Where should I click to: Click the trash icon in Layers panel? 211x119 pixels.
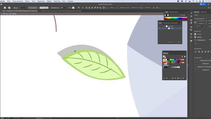pyautogui.click(x=179, y=42)
